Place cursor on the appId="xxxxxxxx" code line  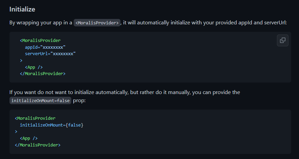45,47
